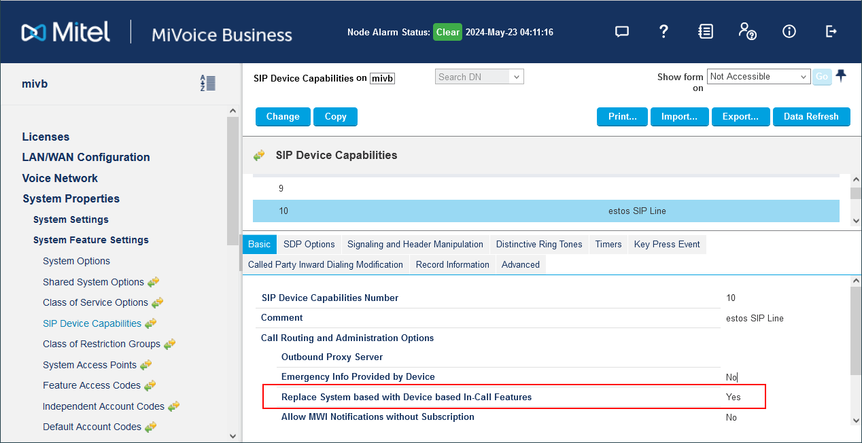
Task: Click the pin icon next to Go
Action: point(841,76)
